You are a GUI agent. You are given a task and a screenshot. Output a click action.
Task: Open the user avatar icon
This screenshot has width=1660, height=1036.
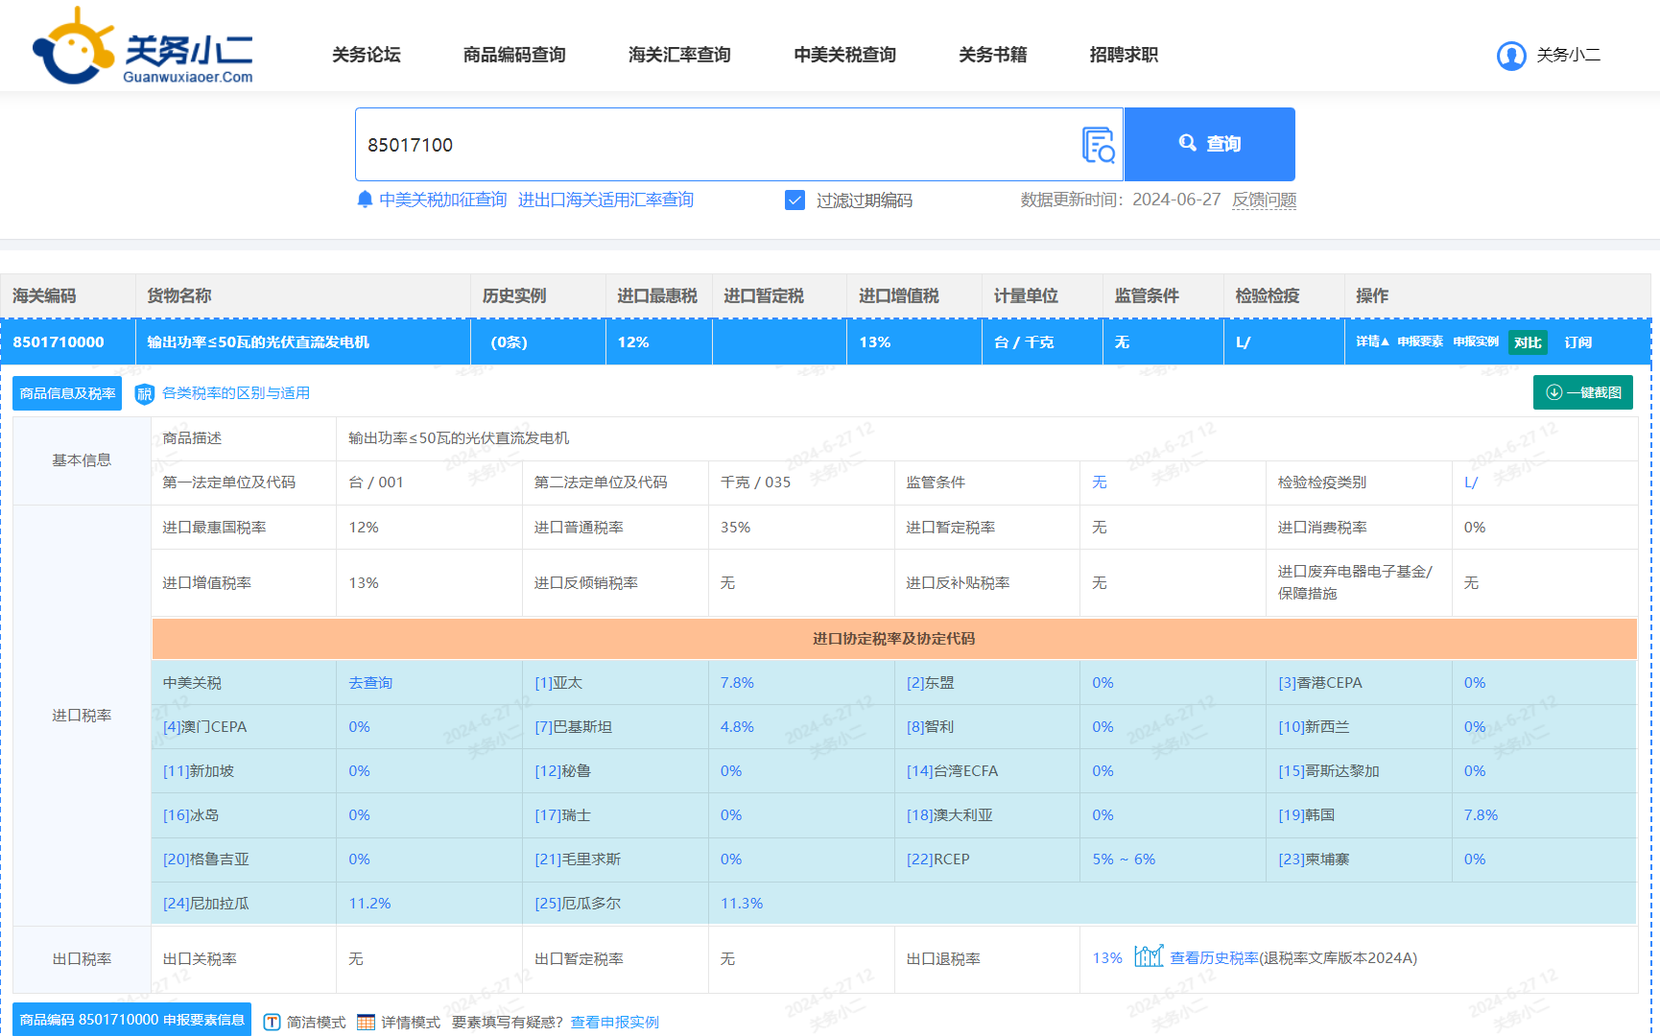[1511, 56]
